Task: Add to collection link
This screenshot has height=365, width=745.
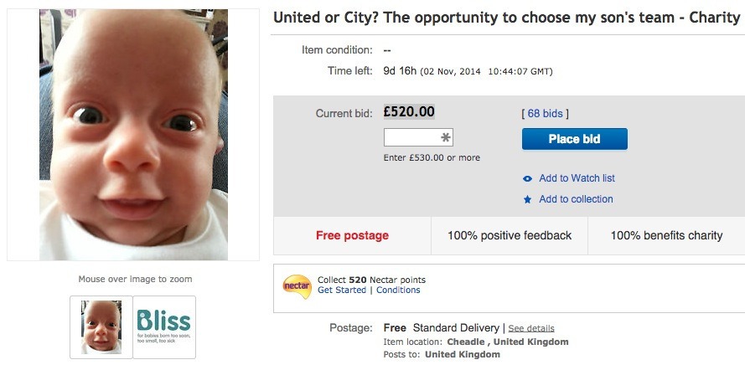Action: point(576,199)
